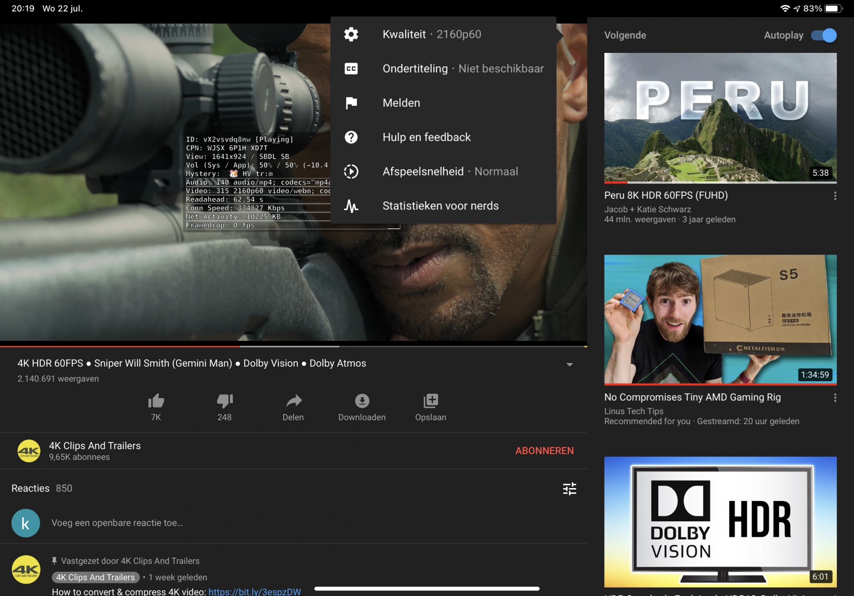Tap the stats overlay 'Conn Speed' line
The height and width of the screenshot is (596, 854).
[235, 208]
